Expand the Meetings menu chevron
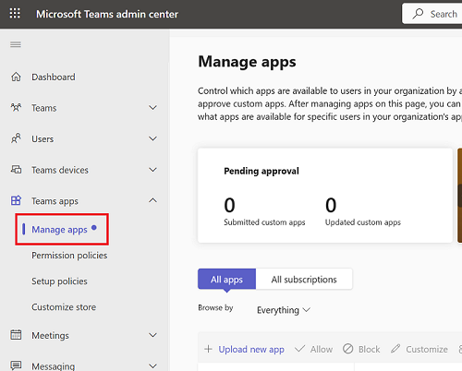This screenshot has width=462, height=371. click(x=152, y=335)
